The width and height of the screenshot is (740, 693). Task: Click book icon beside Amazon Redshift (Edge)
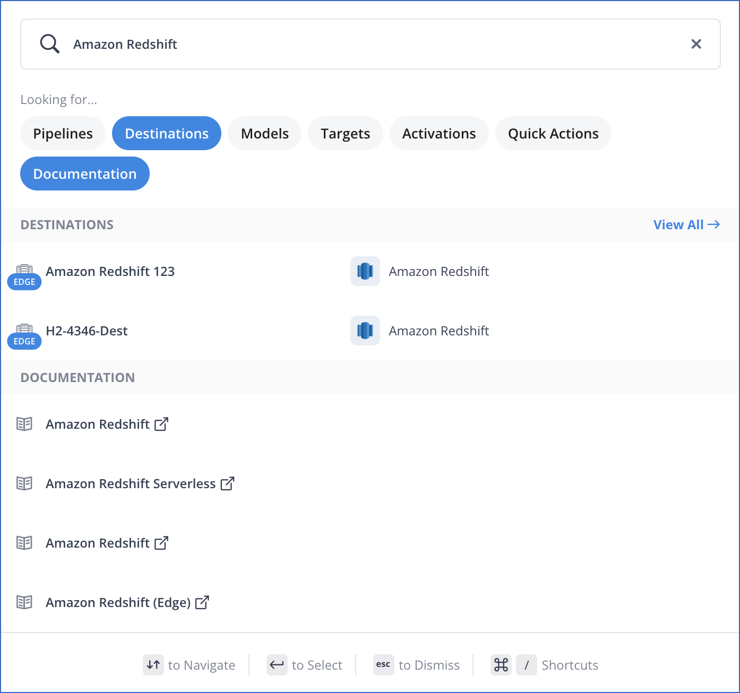(x=24, y=602)
